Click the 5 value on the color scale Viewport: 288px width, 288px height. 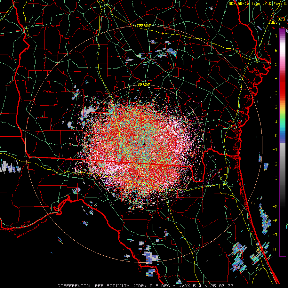tap(276, 64)
